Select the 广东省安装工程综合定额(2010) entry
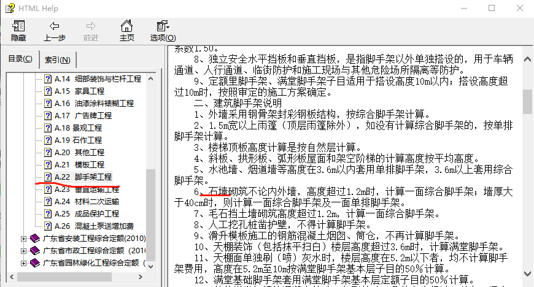The height and width of the screenshot is (287, 534). pyautogui.click(x=94, y=239)
